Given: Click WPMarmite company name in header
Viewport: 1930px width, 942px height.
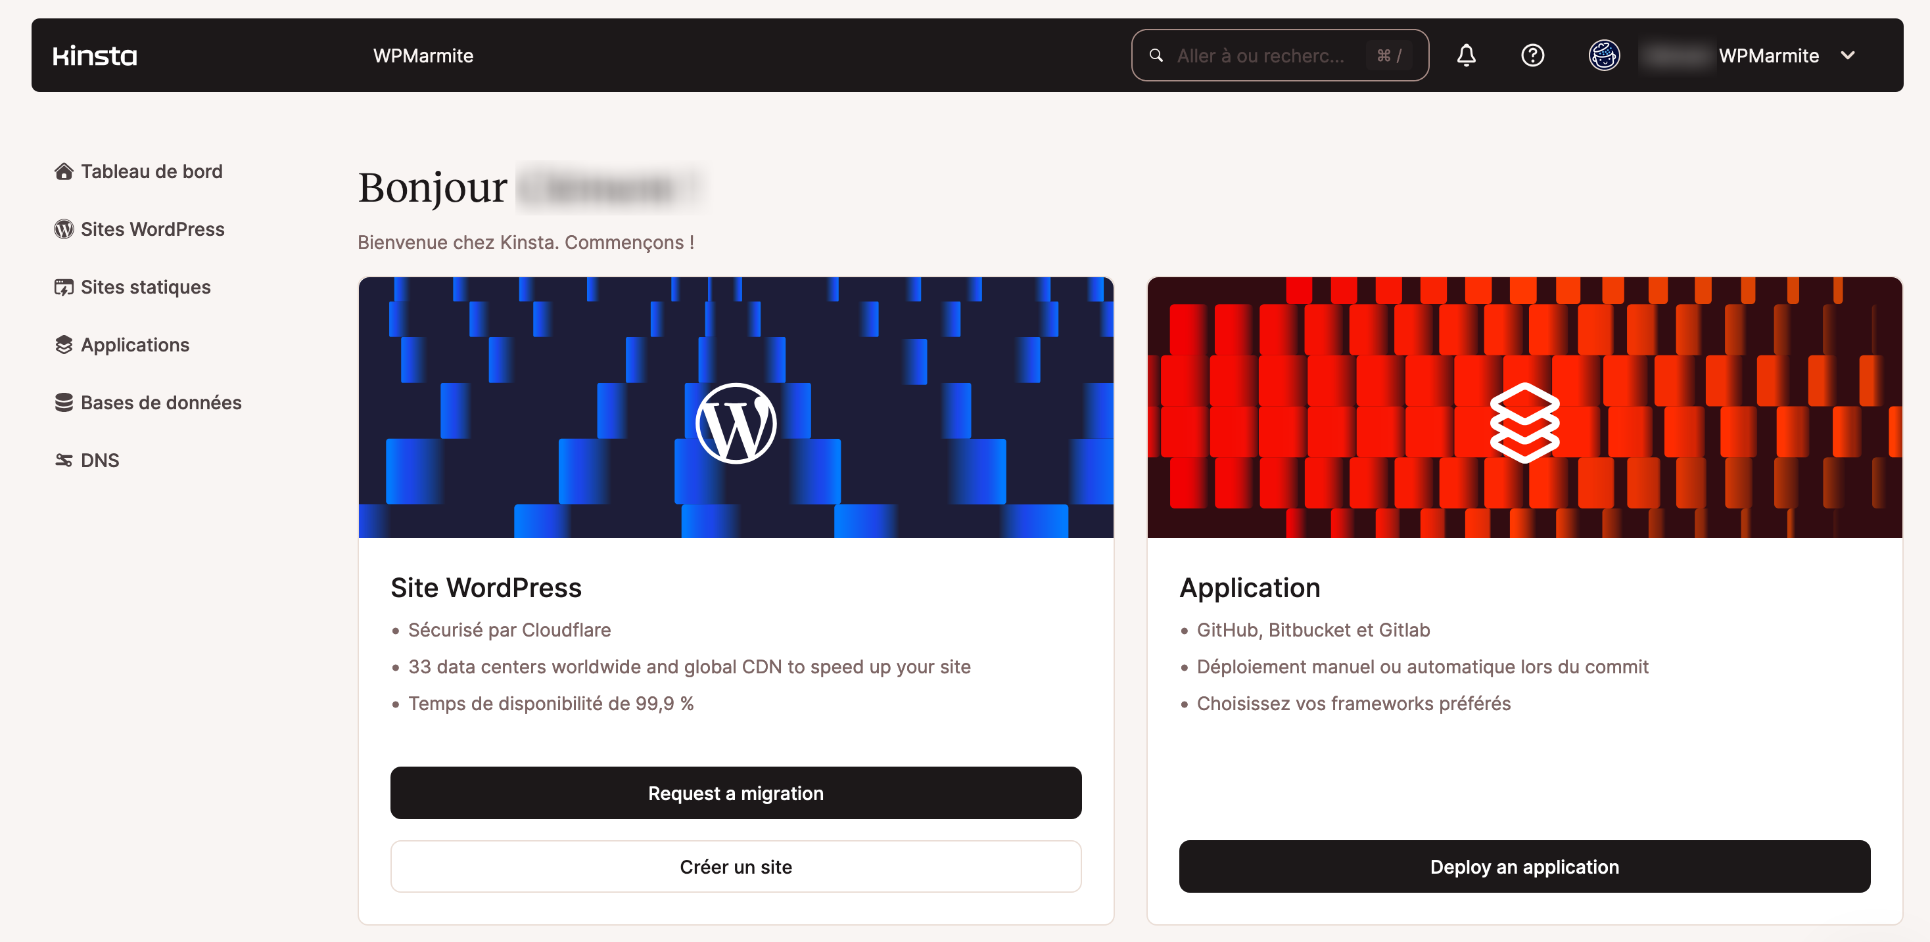Looking at the screenshot, I should [423, 55].
